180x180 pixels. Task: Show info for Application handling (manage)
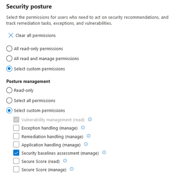[x=86, y=144]
